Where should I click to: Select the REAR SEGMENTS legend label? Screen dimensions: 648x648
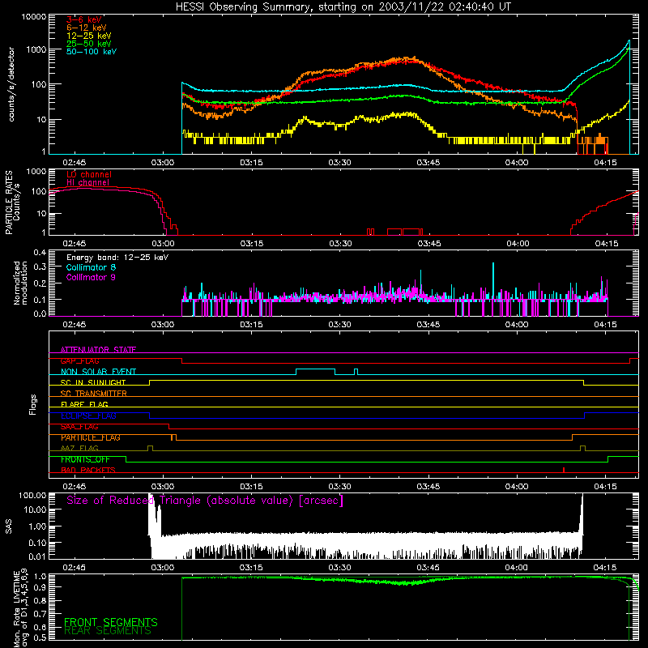click(x=108, y=631)
